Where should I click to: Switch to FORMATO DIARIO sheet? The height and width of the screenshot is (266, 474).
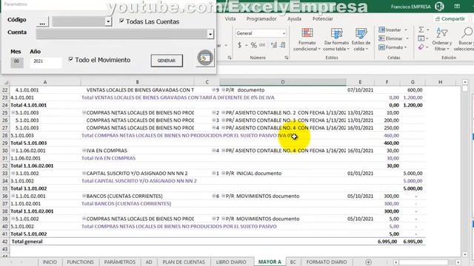pyautogui.click(x=327, y=262)
